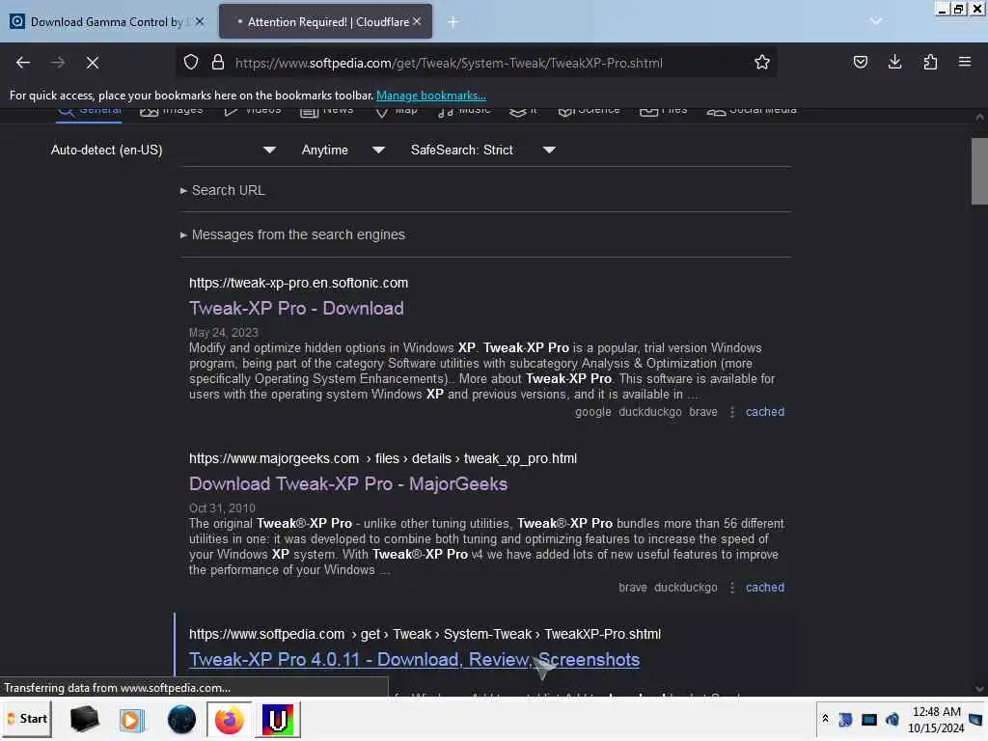
Task: Open cached link of MajorGeeks result
Action: [x=765, y=588]
